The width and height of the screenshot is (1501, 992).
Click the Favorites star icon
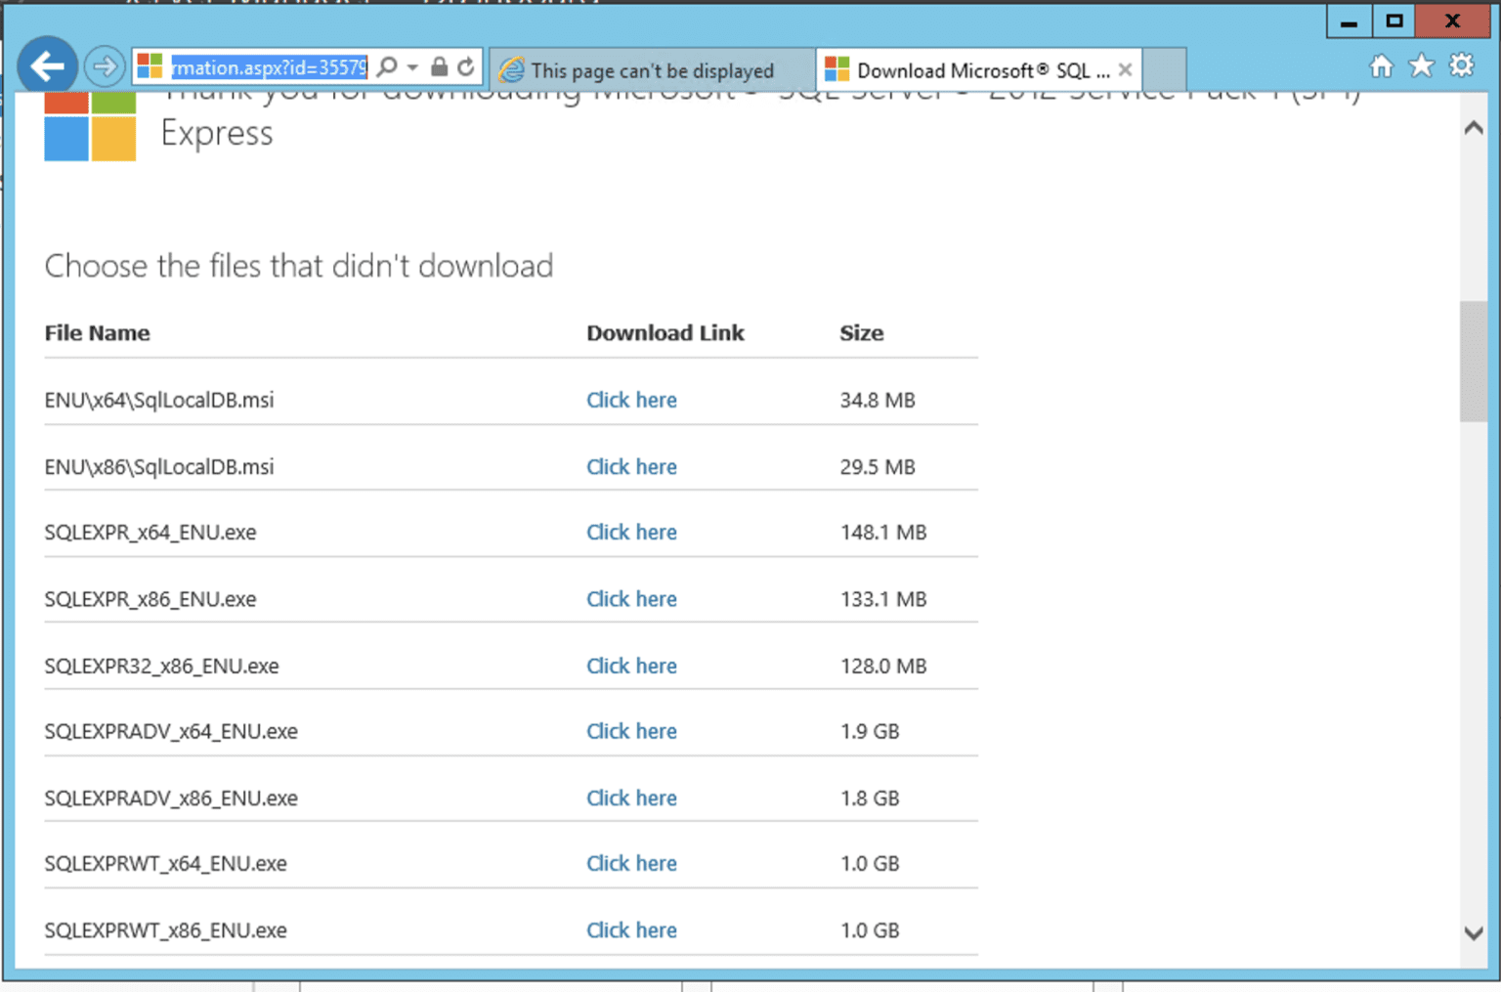point(1420,65)
